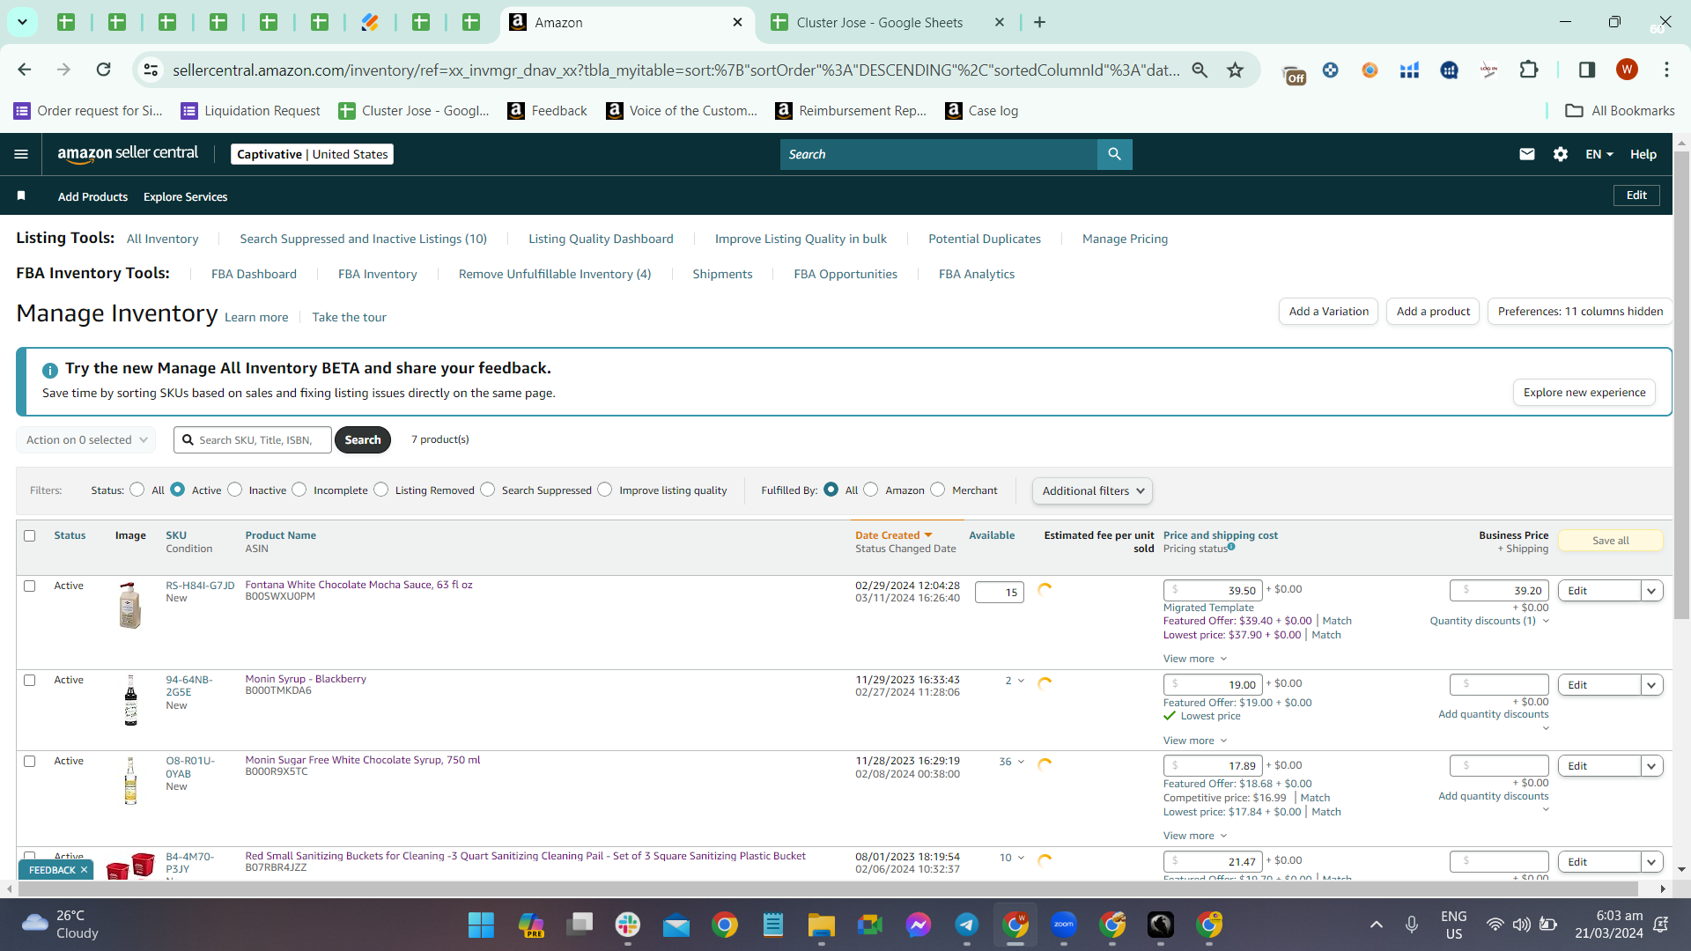The width and height of the screenshot is (1691, 951).
Task: Choose the Search Suppressed status filter
Action: click(488, 490)
